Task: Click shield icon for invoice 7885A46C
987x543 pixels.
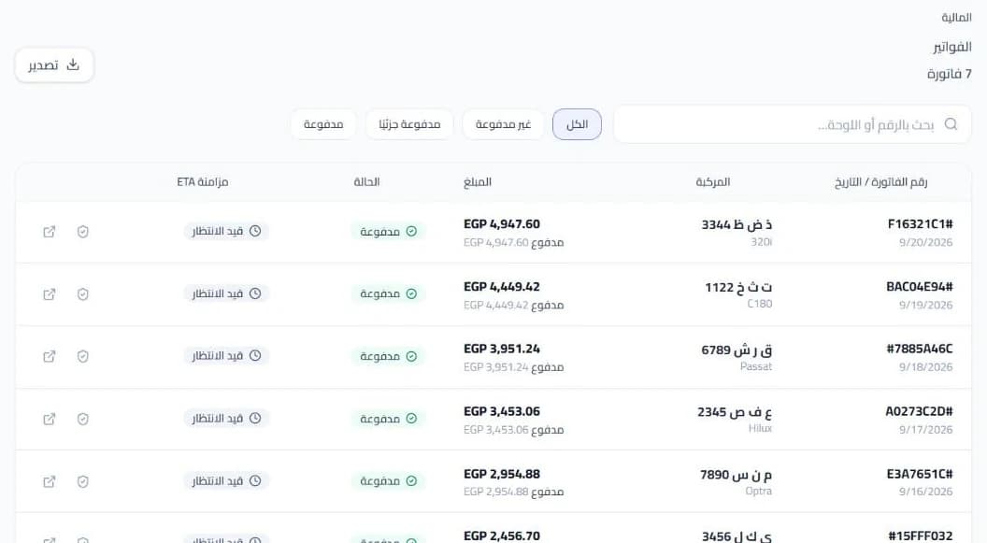Action: click(82, 356)
